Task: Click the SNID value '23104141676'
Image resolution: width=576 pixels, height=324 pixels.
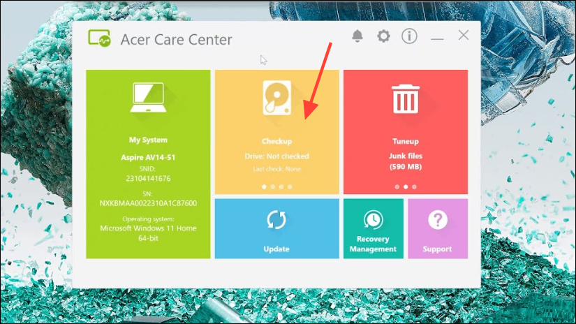Action: [148, 179]
